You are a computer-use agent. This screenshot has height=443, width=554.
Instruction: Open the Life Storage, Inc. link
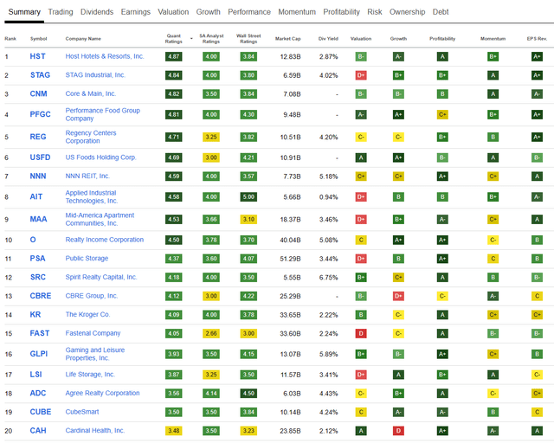90,374
